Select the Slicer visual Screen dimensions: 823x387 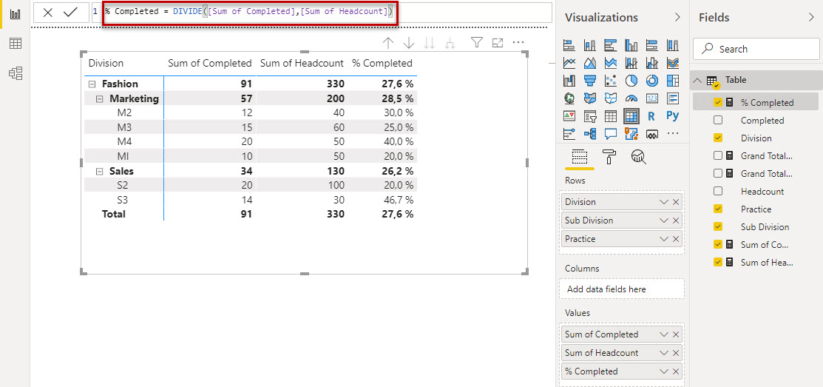590,115
